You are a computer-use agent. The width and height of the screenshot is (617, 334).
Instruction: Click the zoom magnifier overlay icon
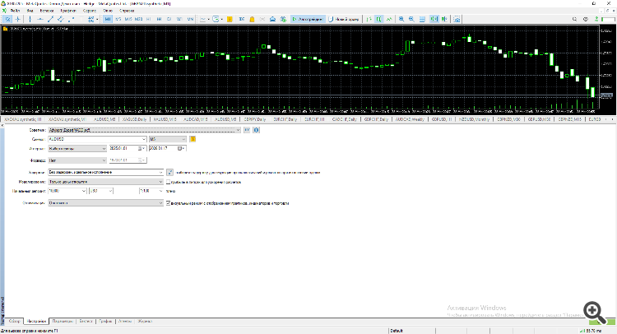pos(591,310)
